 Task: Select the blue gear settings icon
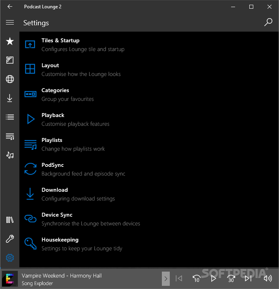(10, 258)
